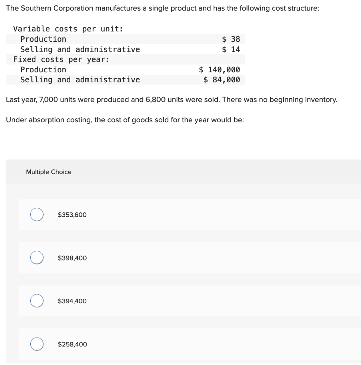Mark the $394,400 option's radio circle
This screenshot has height=365, width=361.
coord(37,301)
